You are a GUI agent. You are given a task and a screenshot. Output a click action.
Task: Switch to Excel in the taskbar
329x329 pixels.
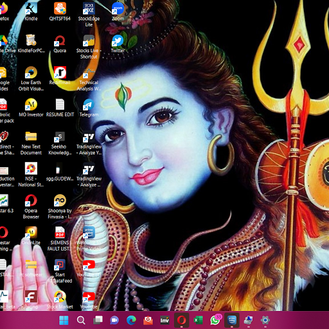[x=198, y=320]
